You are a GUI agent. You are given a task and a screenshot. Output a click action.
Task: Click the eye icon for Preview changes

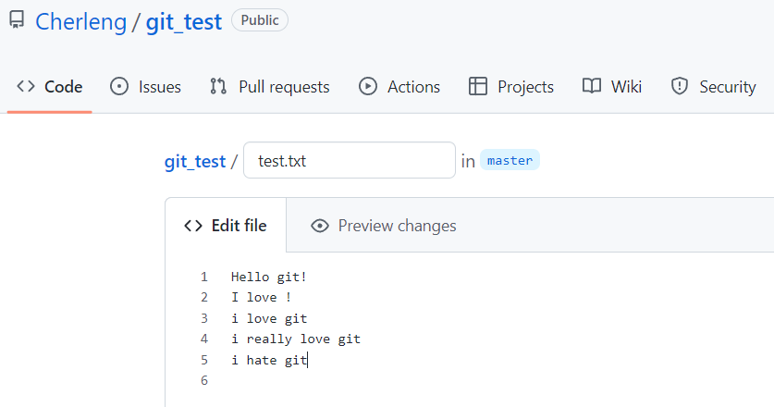(320, 226)
